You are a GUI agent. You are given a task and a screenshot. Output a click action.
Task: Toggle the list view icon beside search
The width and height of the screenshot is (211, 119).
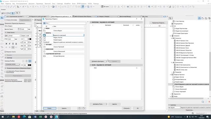coord(44,23)
